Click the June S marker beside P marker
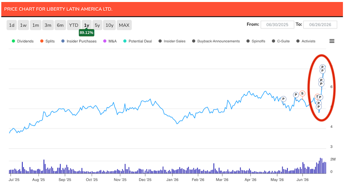The height and width of the screenshot is (184, 346). pyautogui.click(x=317, y=97)
